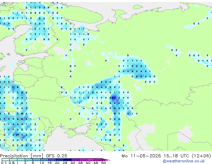Click the '15' legend scale label
Image resolution: width=212 pixels, height=164 pixels.
pos(49,163)
